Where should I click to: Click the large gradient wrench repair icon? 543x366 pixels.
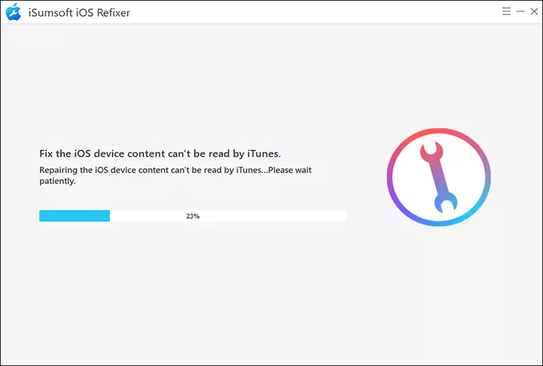pos(438,177)
